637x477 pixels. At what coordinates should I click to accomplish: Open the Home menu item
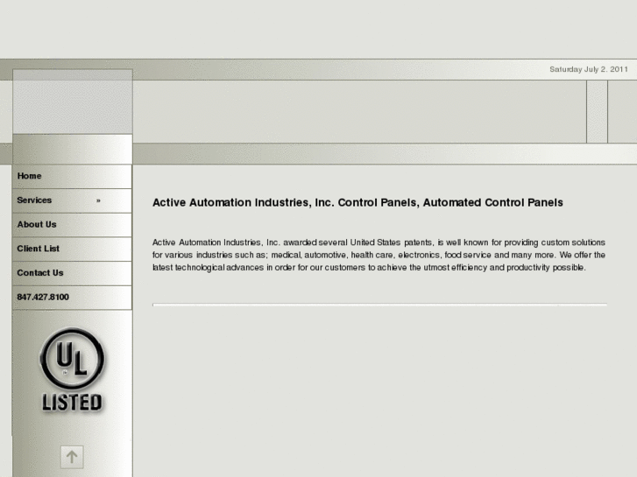[72, 176]
